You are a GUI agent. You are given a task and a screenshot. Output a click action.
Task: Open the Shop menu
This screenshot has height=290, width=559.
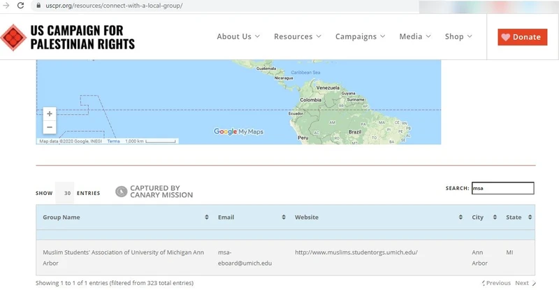458,36
